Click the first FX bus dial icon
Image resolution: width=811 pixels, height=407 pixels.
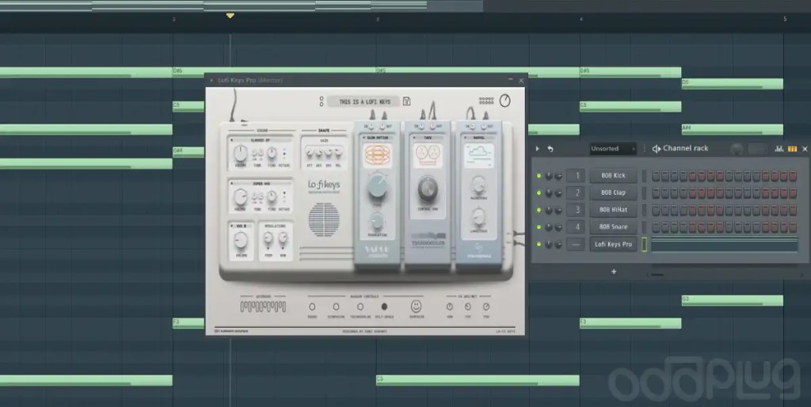450,306
